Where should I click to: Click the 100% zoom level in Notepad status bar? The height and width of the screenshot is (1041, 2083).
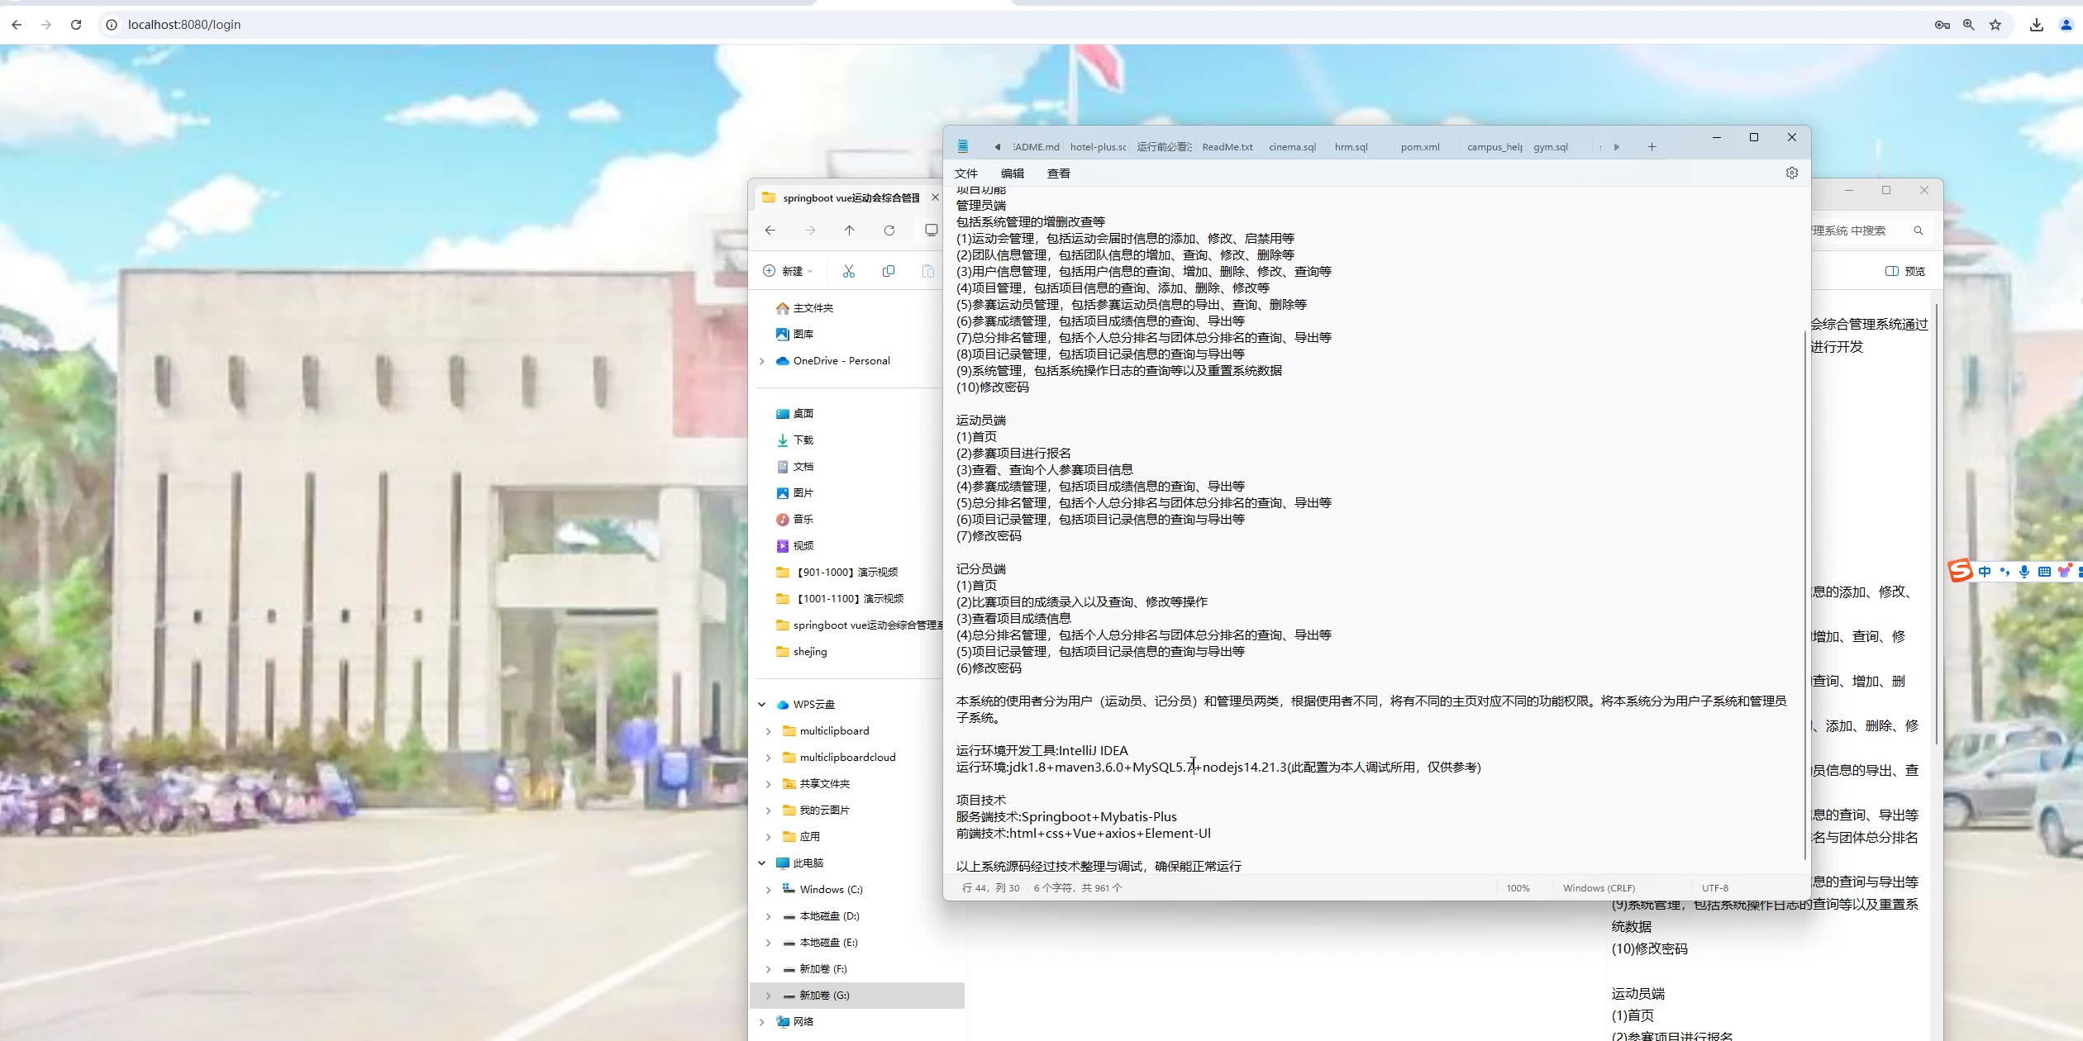[1518, 888]
